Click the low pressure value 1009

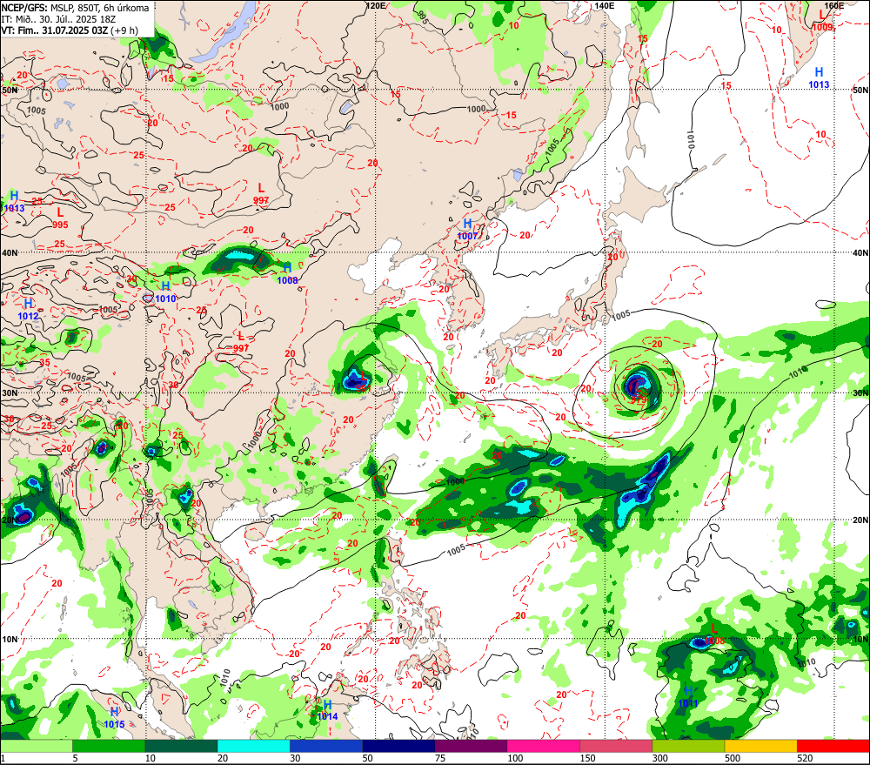pyautogui.click(x=823, y=27)
